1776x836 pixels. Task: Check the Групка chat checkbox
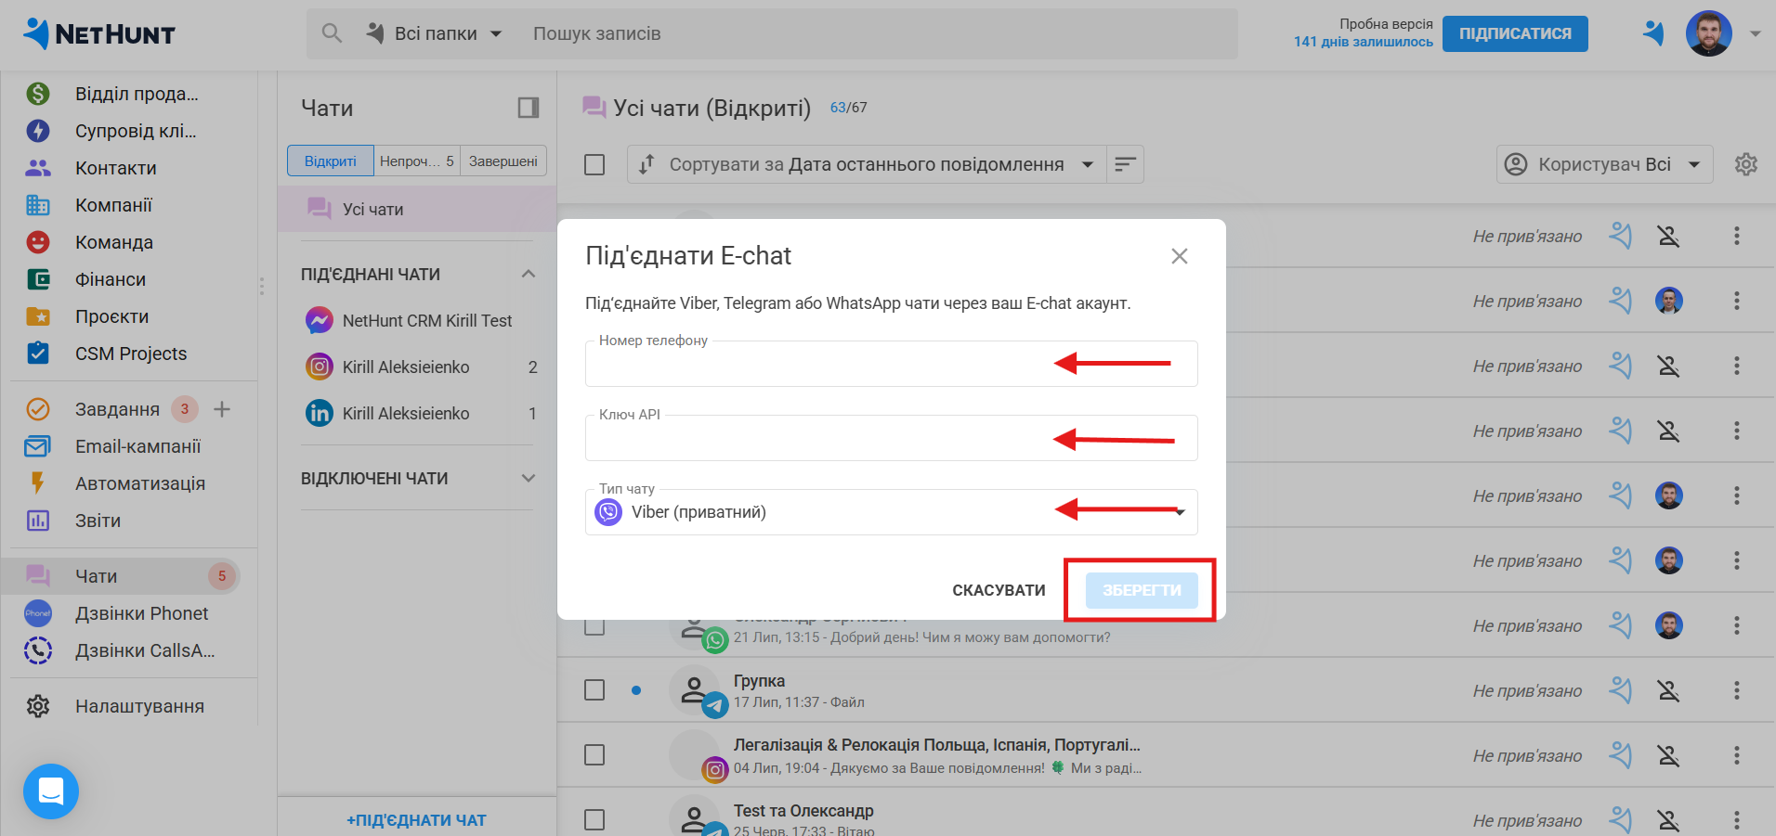pos(594,690)
